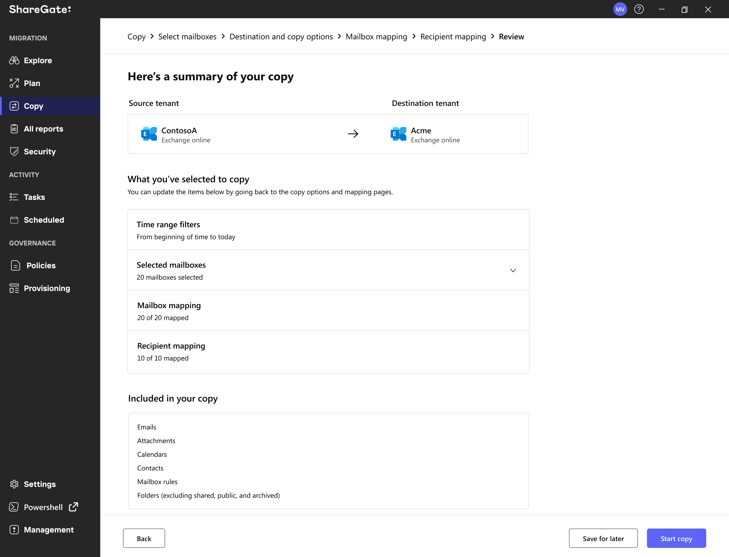
Task: Click the ContosoA Exchange icon
Action: click(149, 134)
